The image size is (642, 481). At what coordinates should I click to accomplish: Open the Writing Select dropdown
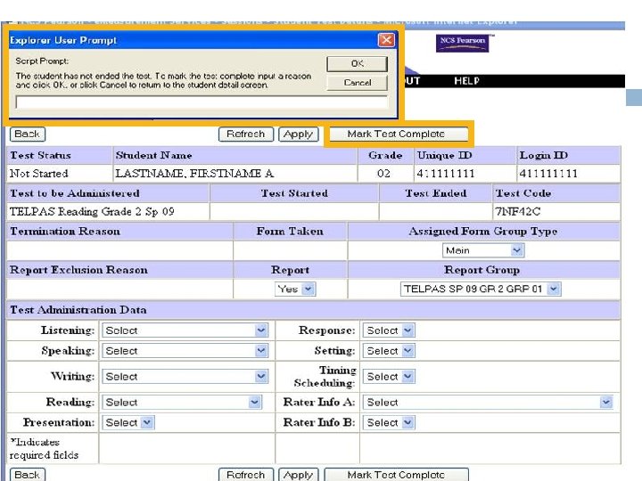(185, 377)
